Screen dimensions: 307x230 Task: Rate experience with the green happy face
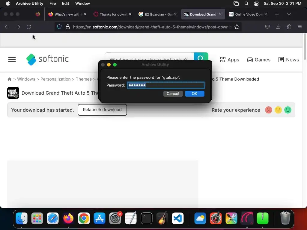pyautogui.click(x=288, y=110)
